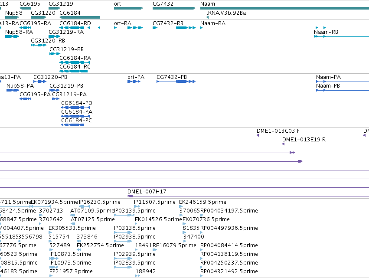369x278 pixels.
Task: Click the IP16230.5prime EST label
Action: pyautogui.click(x=100, y=202)
